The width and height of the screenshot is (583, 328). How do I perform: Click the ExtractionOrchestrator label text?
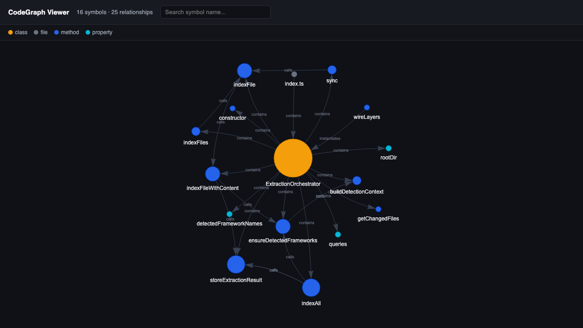pos(293,184)
